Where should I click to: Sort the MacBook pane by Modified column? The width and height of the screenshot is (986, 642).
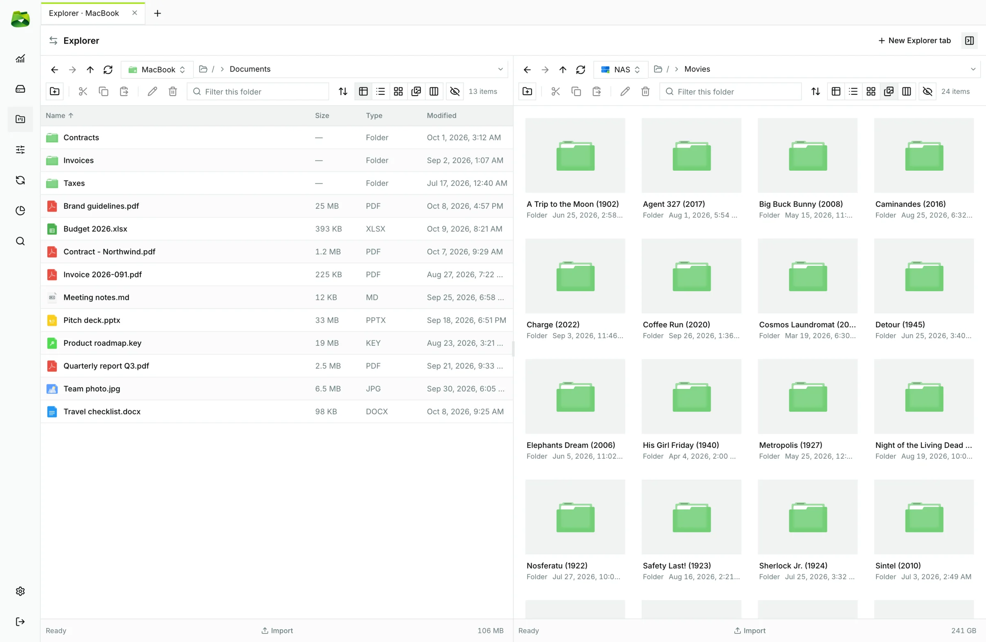442,115
